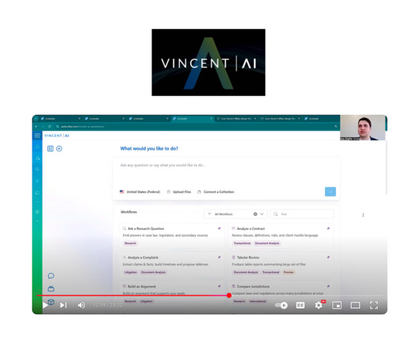
Task: Pin the Ask a Research Question workflow
Action: point(219,228)
